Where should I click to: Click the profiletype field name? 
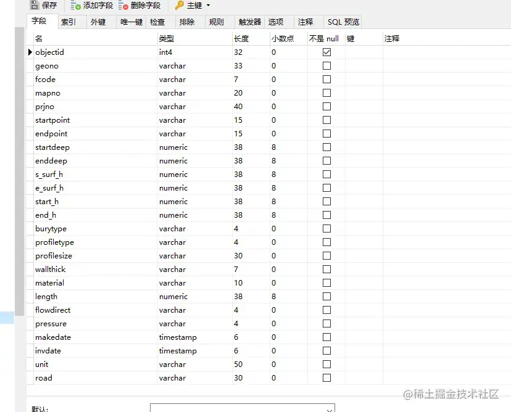tap(54, 242)
